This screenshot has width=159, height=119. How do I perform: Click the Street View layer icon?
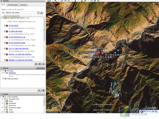point(7,105)
